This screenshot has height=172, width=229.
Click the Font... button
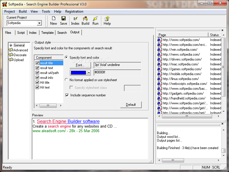point(80,65)
